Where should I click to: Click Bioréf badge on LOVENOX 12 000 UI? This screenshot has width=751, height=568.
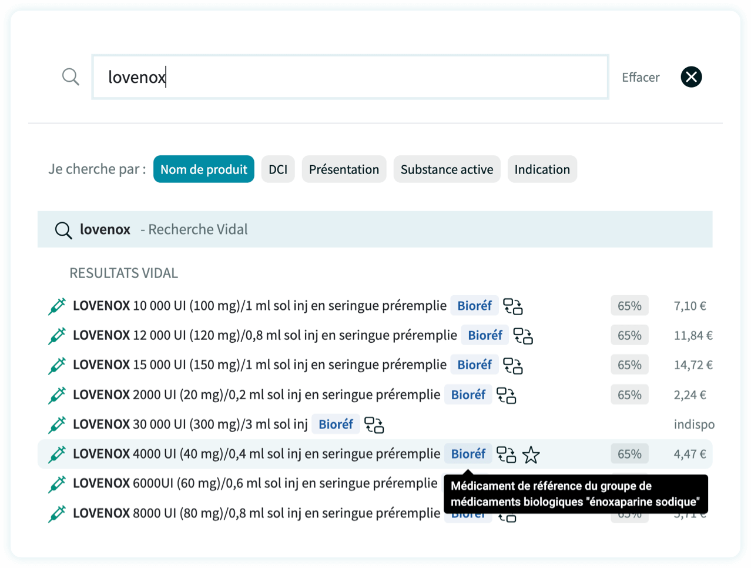485,335
